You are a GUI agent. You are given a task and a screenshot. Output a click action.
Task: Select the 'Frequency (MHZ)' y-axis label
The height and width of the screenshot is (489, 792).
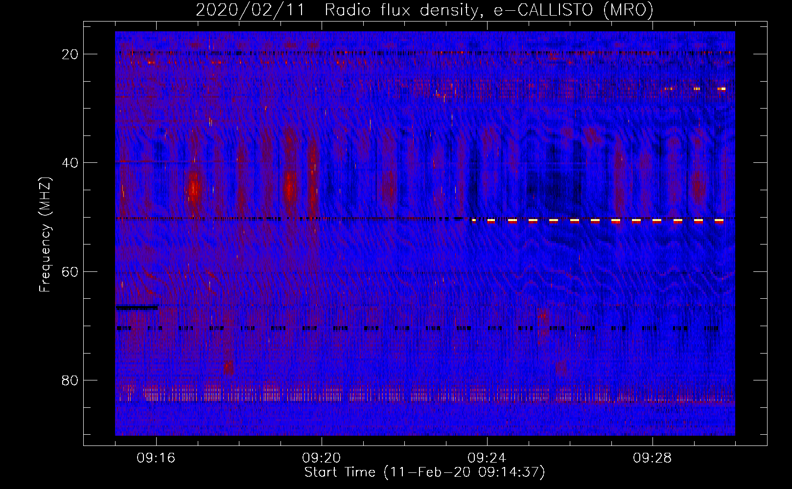tap(45, 235)
